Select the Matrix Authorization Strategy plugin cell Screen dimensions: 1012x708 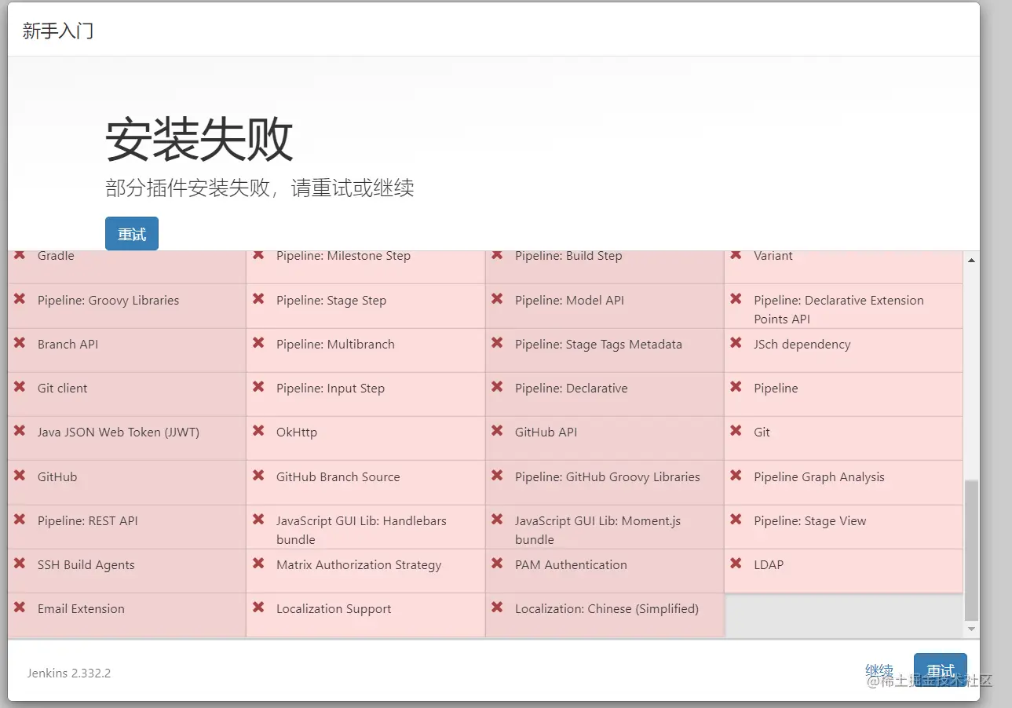[x=366, y=571]
